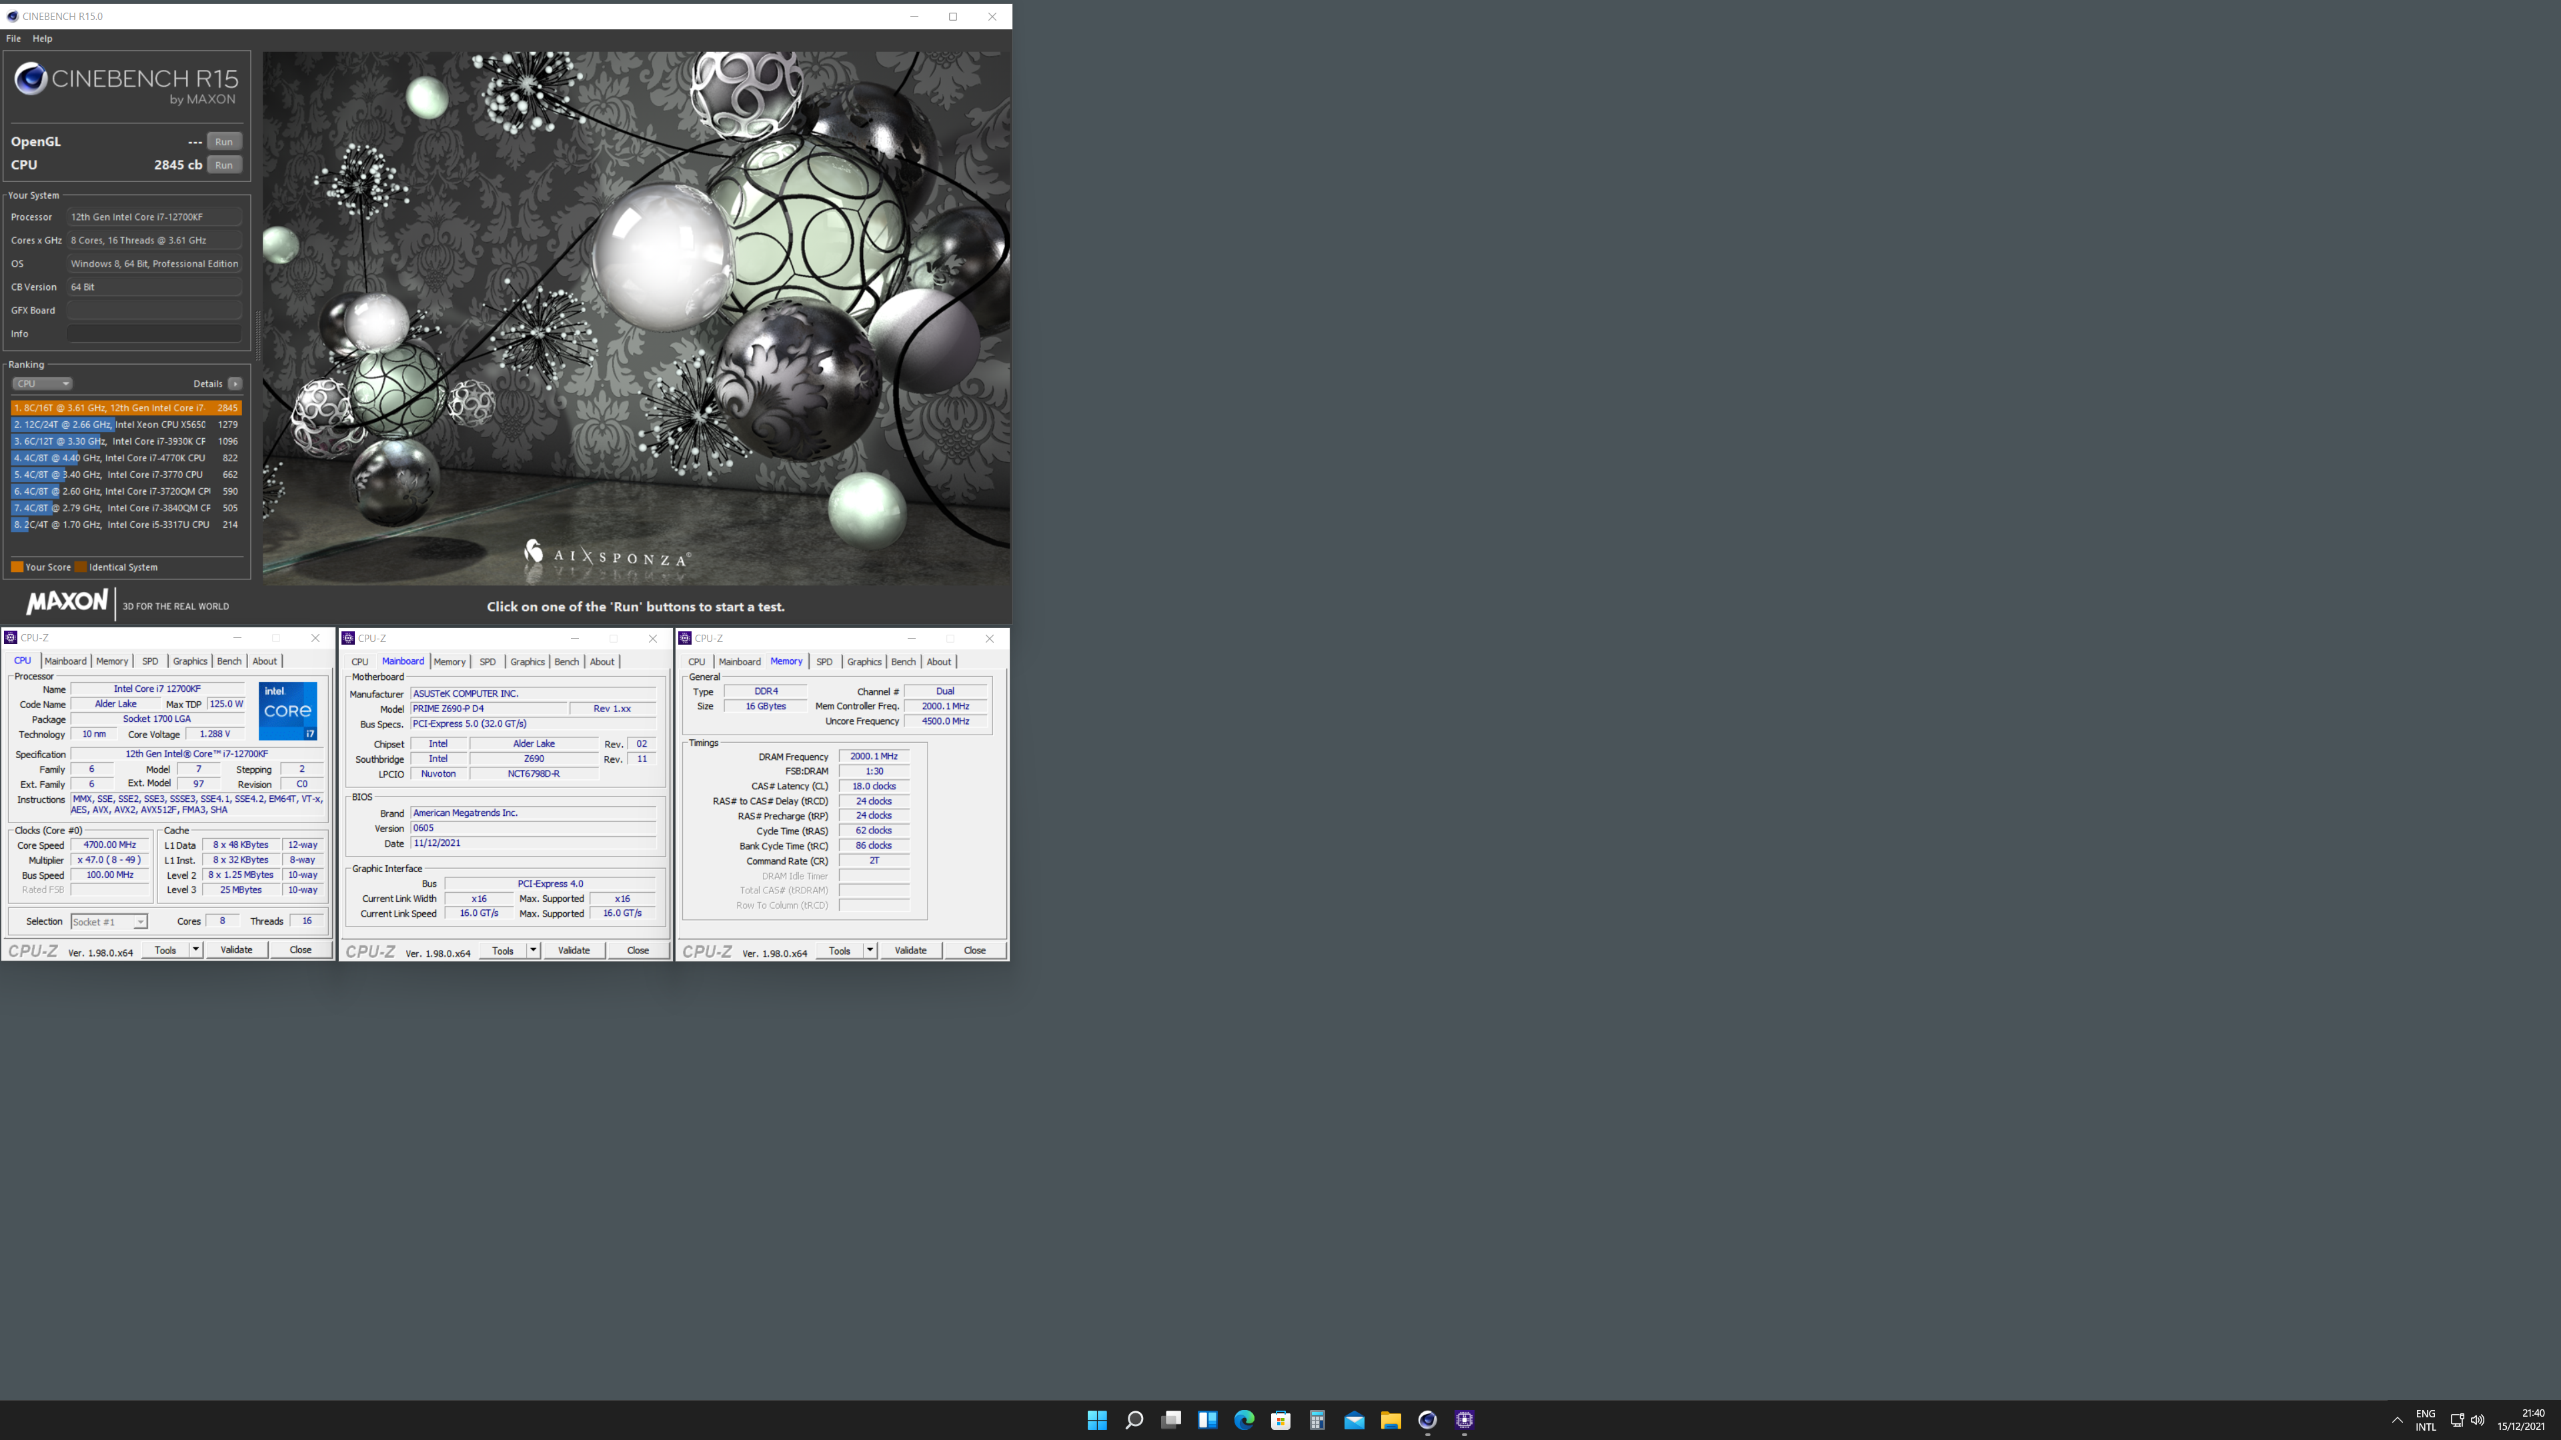Open SPD tab in second CPU-Z window
This screenshot has height=1440, width=2561.
(x=487, y=662)
